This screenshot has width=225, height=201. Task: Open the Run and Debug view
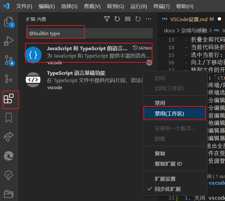pyautogui.click(x=9, y=41)
